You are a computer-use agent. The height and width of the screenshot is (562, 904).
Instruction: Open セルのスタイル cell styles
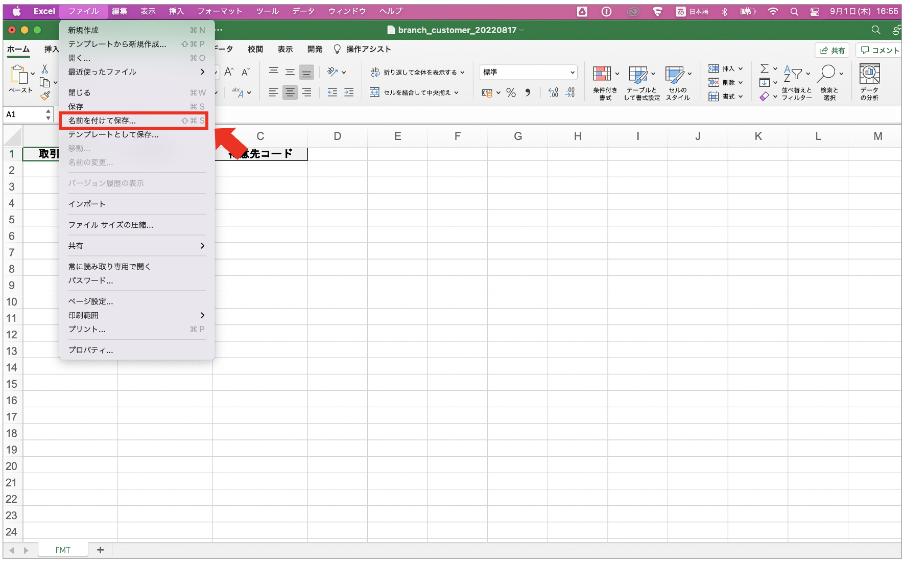coord(678,83)
